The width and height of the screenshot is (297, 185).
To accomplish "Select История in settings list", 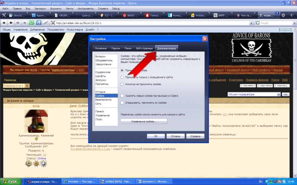I will pos(100,92).
